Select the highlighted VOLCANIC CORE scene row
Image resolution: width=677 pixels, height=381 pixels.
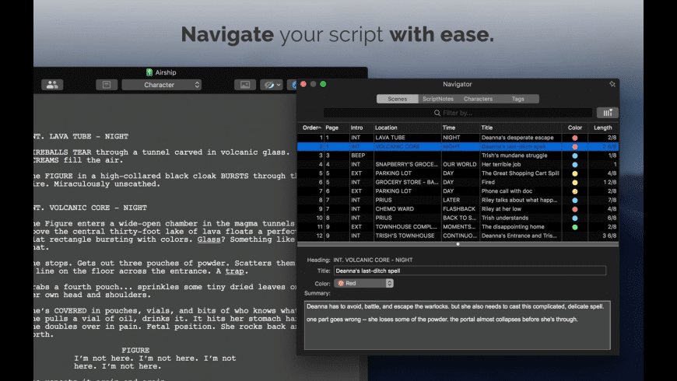click(x=458, y=147)
